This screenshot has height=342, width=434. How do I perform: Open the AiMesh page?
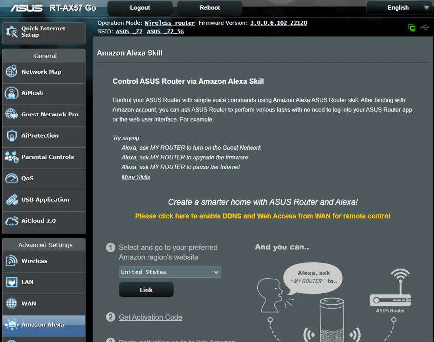(x=44, y=93)
